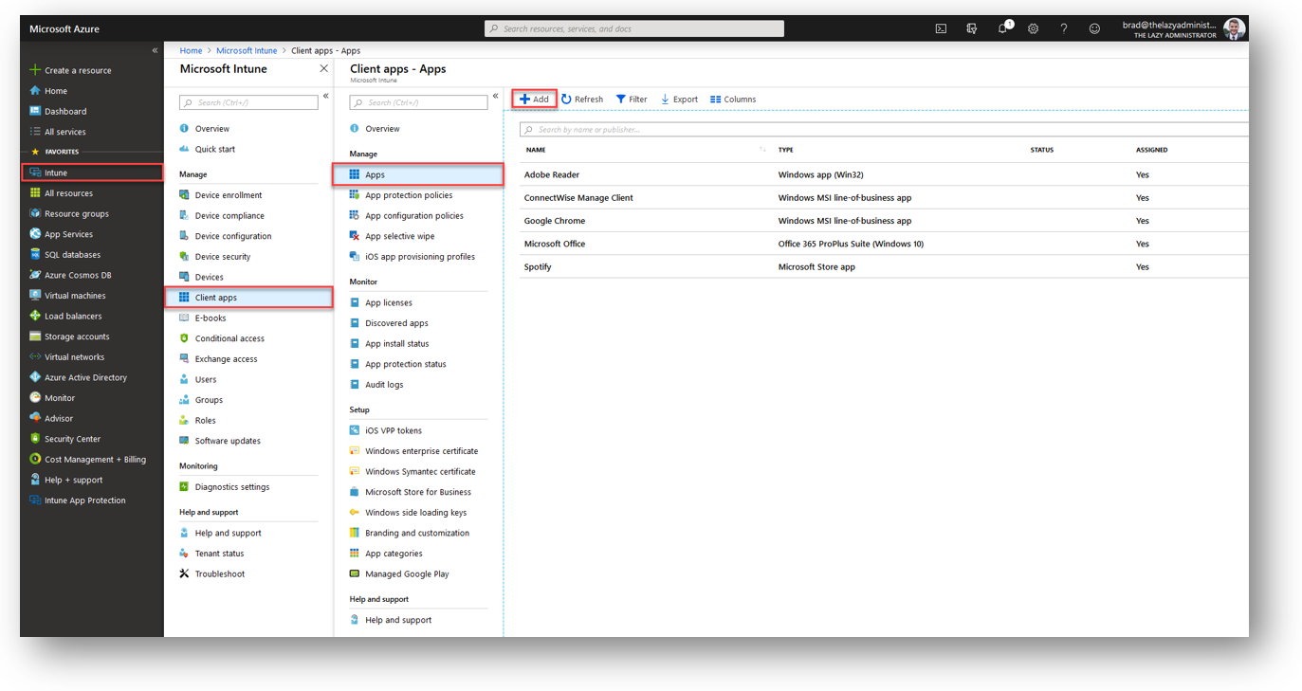
Task: Go to Microsoft Intune breadcrumb link
Action: (247, 50)
